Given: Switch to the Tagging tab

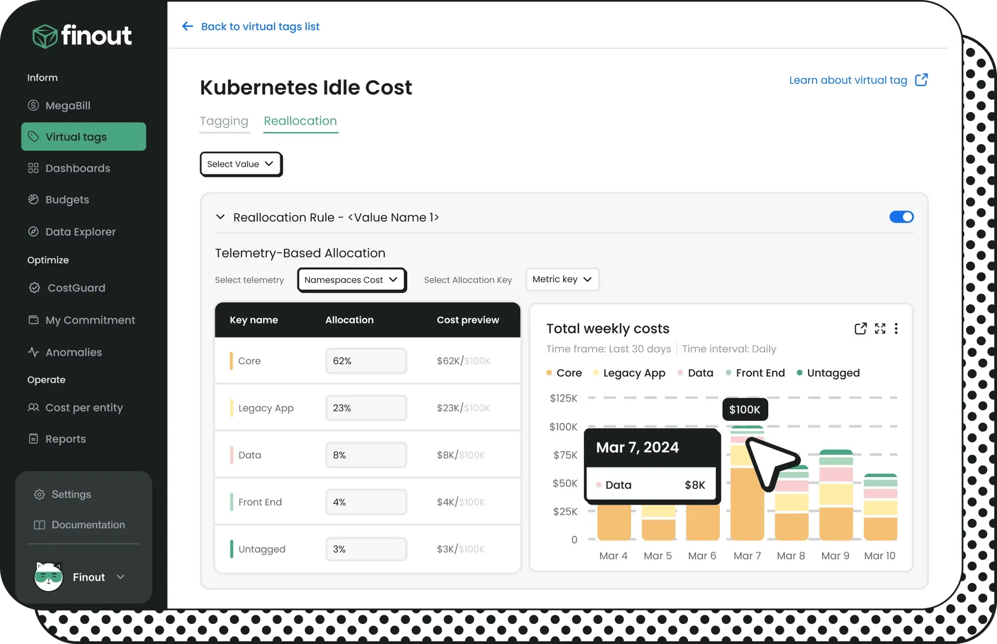Looking at the screenshot, I should (x=224, y=121).
